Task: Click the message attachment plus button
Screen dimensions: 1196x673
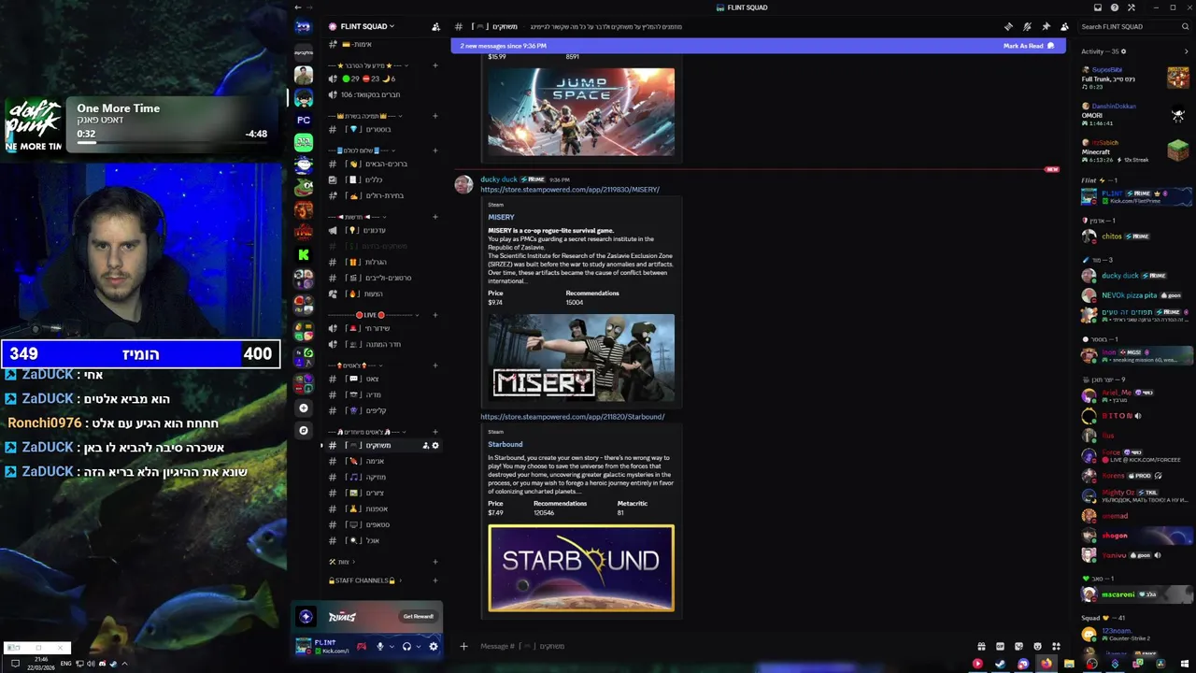Action: [x=463, y=646]
